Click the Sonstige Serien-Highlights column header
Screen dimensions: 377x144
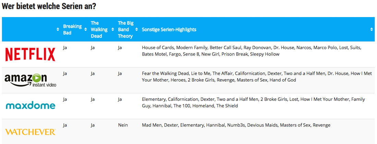pos(169,30)
